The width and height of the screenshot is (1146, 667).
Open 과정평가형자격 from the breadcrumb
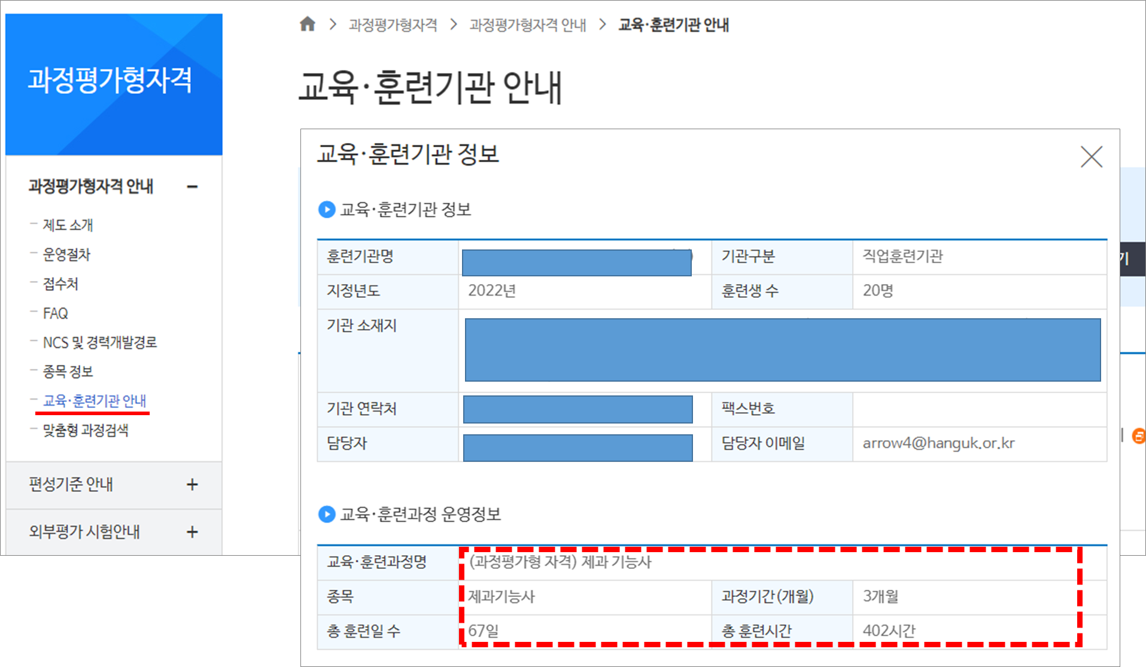pyautogui.click(x=392, y=25)
